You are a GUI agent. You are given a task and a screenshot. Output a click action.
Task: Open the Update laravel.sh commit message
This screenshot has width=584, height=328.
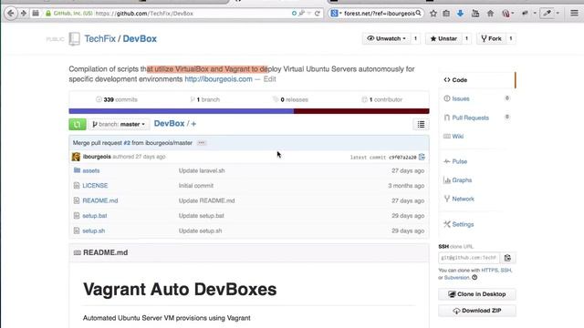pyautogui.click(x=202, y=170)
